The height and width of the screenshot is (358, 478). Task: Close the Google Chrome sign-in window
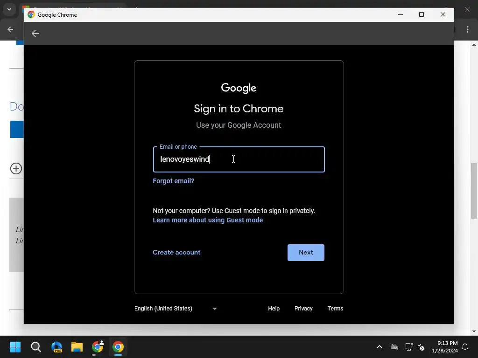443,14
